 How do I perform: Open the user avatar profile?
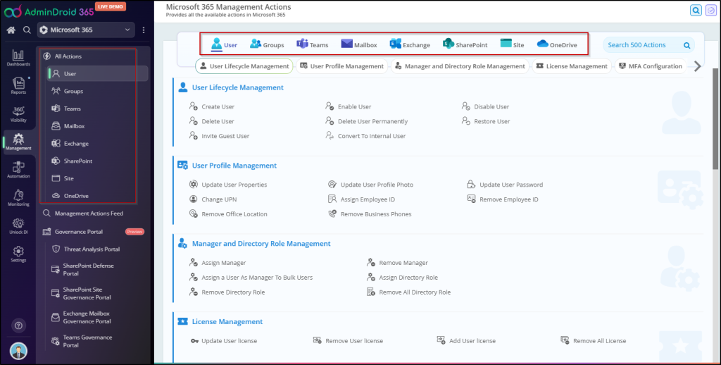(18, 351)
